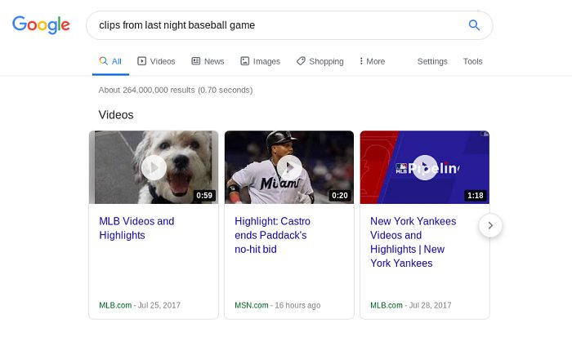Play the MLB Pipeline video
The image size is (572, 341).
click(x=424, y=167)
